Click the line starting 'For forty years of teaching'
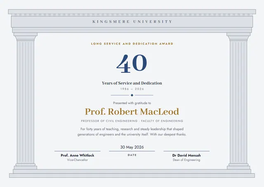The height and width of the screenshot is (187, 264). pyautogui.click(x=132, y=129)
